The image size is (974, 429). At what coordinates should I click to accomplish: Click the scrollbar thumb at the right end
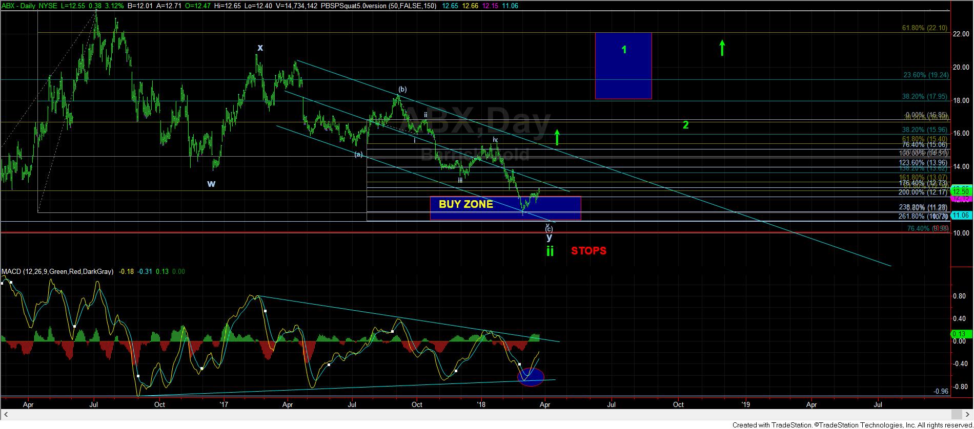pos(956,414)
